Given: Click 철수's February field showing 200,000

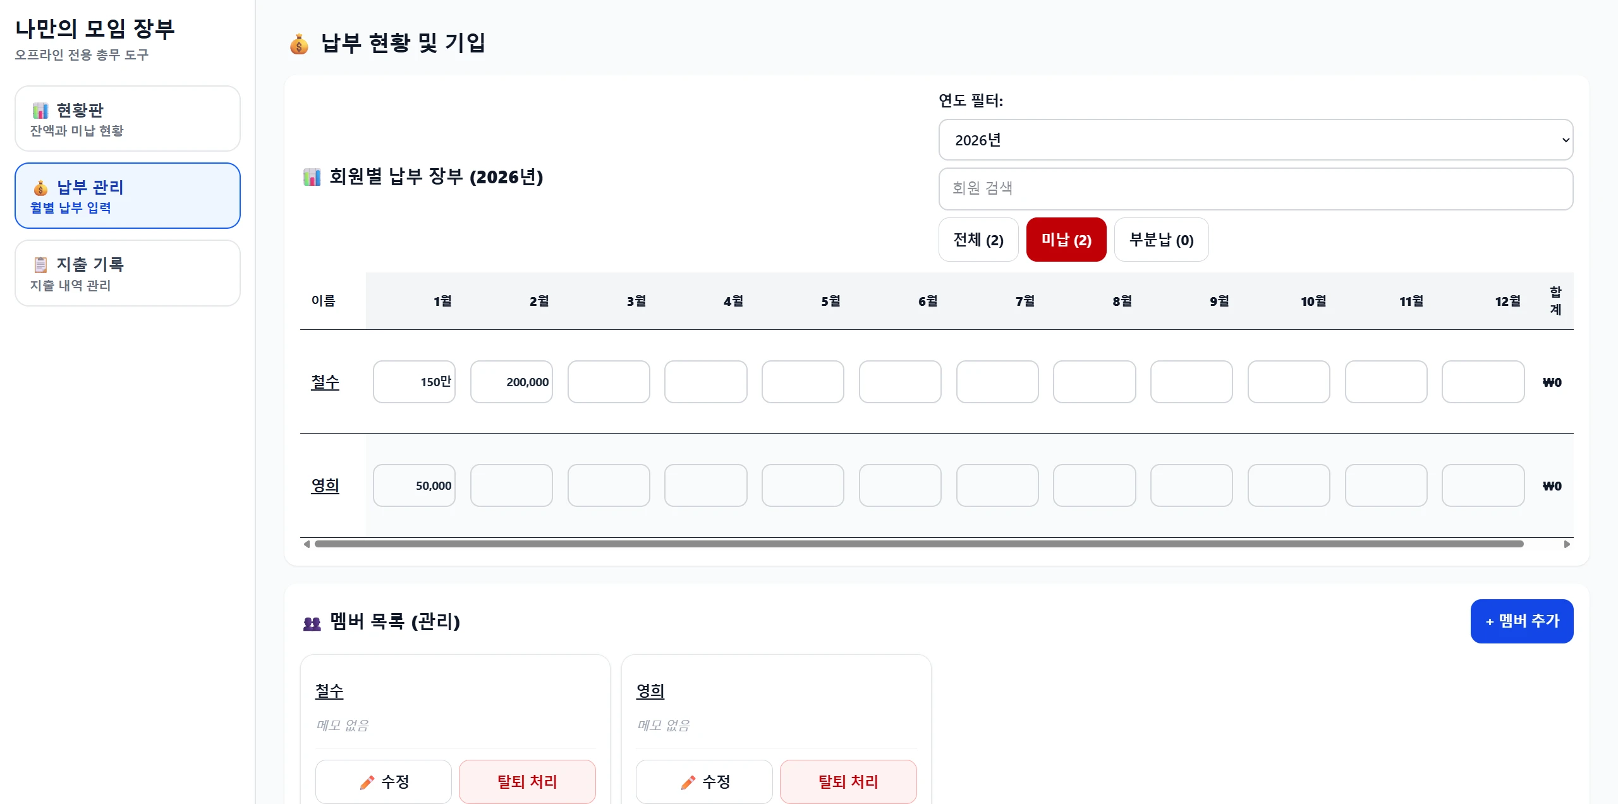Looking at the screenshot, I should coord(511,382).
